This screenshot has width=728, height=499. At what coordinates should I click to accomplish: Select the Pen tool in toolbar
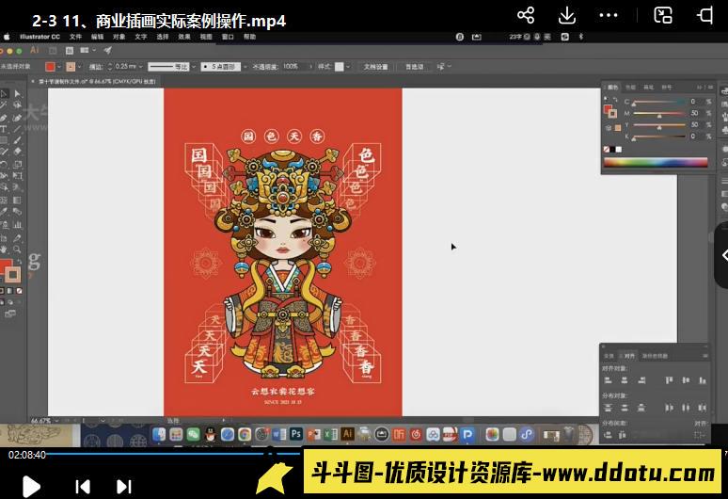(4, 118)
